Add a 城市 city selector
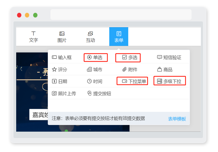The height and width of the screenshot is (152, 218). click(94, 70)
